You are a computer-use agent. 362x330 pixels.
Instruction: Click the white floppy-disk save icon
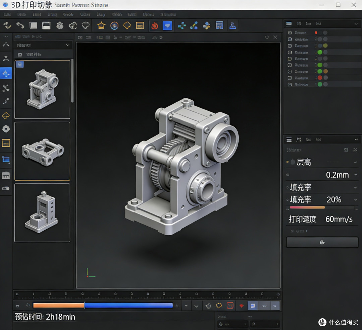46,25
